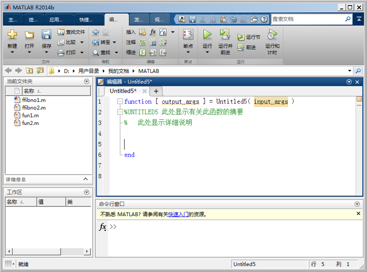The width and height of the screenshot is (367, 272).
Task: Click the Go To (转至) icon
Action: 95,42
